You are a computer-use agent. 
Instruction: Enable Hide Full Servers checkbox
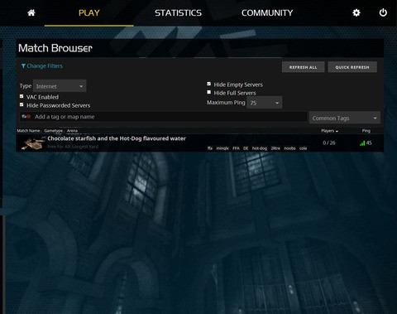(x=208, y=92)
